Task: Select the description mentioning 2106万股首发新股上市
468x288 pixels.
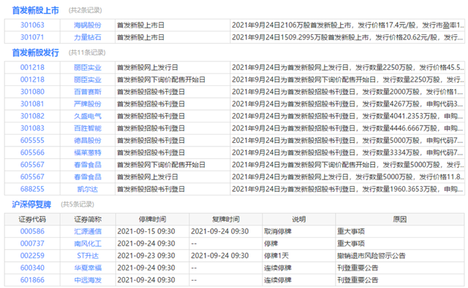Action: pos(348,26)
